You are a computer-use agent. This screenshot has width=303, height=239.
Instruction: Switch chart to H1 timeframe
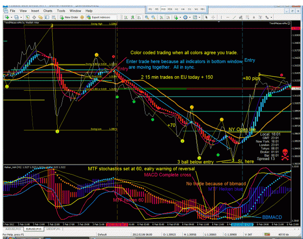[x=176, y=9]
